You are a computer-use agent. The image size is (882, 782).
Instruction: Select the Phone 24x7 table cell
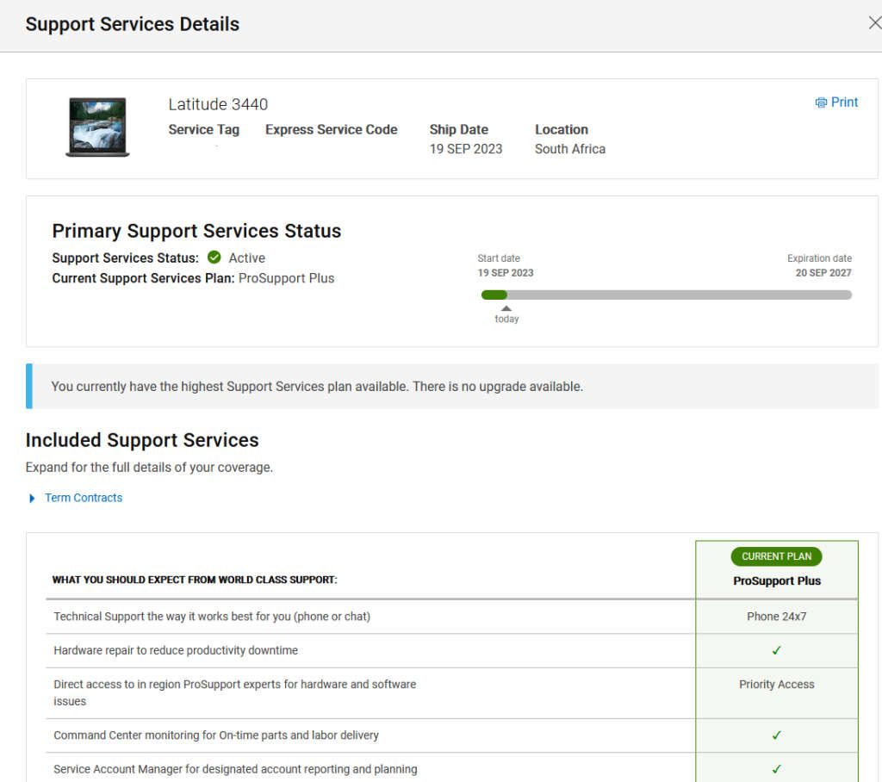[x=776, y=617]
